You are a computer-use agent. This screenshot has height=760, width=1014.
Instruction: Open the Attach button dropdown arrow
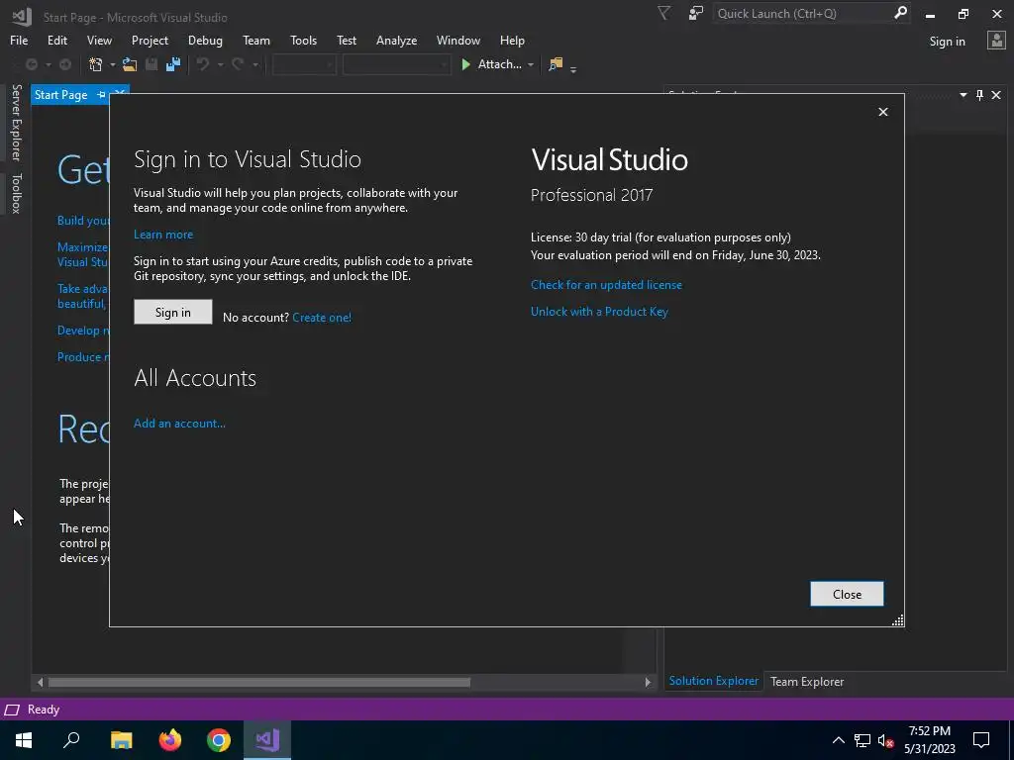pyautogui.click(x=531, y=64)
